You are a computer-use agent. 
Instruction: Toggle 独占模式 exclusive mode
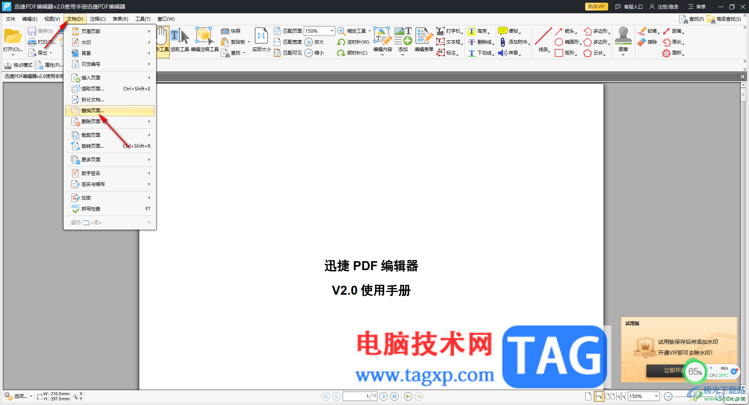click(x=18, y=65)
